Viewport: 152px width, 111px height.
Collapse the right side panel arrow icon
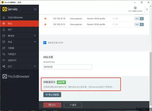(147, 9)
